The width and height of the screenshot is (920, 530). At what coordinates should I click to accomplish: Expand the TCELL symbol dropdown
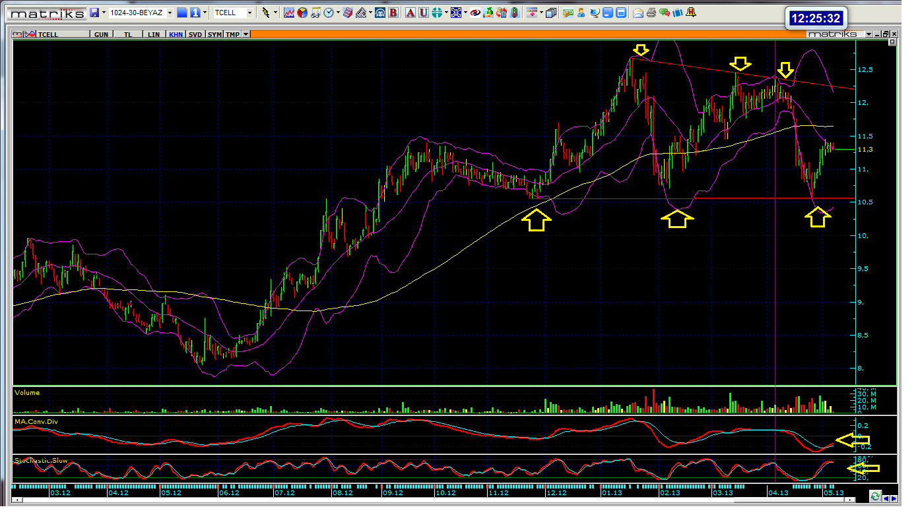click(249, 13)
